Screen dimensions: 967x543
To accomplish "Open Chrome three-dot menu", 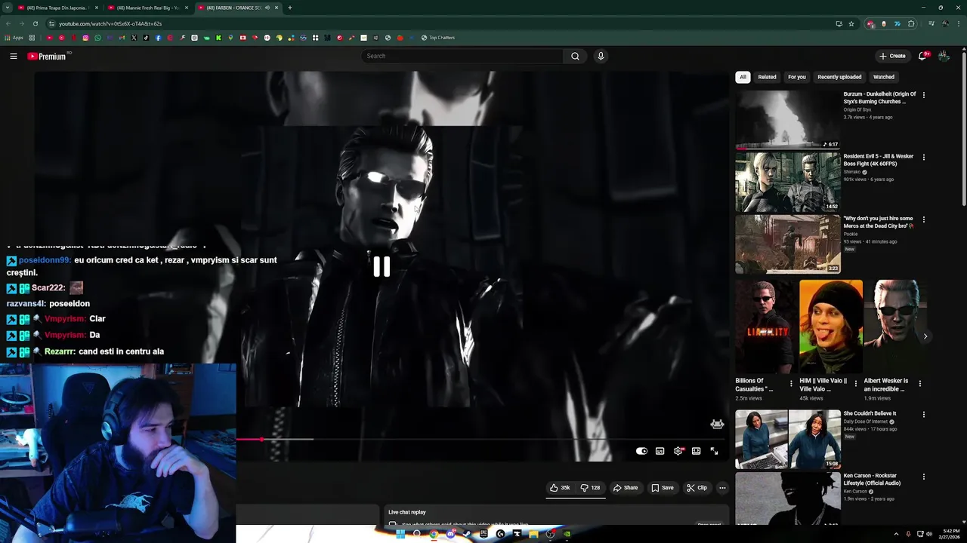I will pyautogui.click(x=958, y=23).
